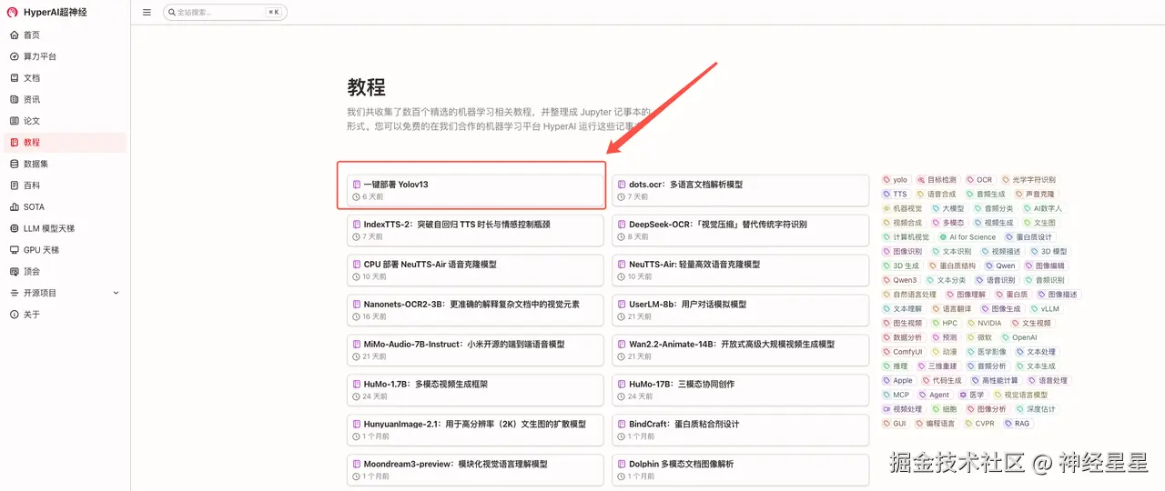Filter by the TTS tag
1165x491 pixels.
tap(896, 195)
